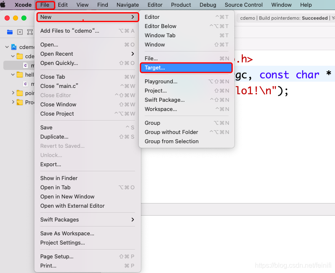335x273 pixels.
Task: Select New Group from Selection
Action: (x=187, y=142)
